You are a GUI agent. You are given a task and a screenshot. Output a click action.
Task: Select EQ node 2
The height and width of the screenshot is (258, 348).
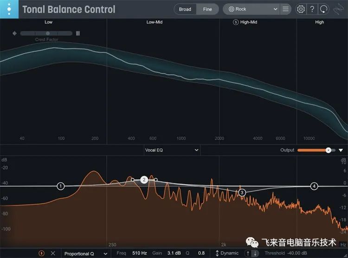144,180
